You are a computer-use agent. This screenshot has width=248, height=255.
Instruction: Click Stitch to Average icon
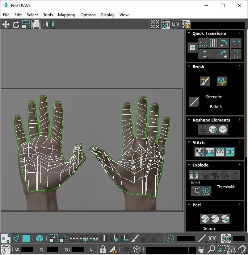[x=210, y=152]
